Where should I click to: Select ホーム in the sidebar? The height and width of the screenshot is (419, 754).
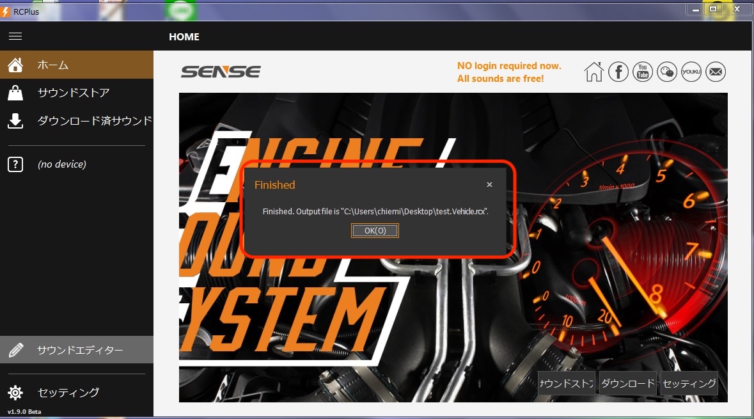[x=77, y=65]
